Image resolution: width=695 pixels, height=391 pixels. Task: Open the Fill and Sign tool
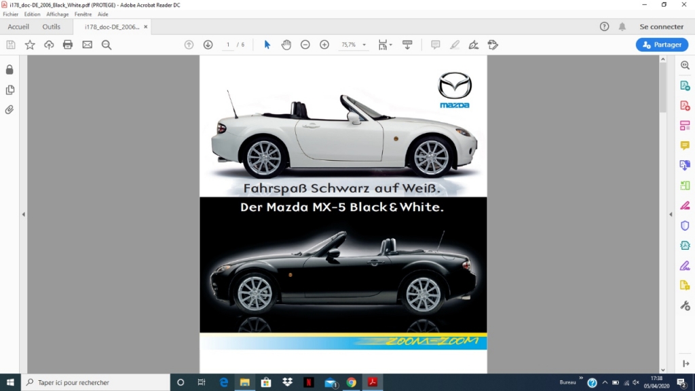[x=685, y=265]
